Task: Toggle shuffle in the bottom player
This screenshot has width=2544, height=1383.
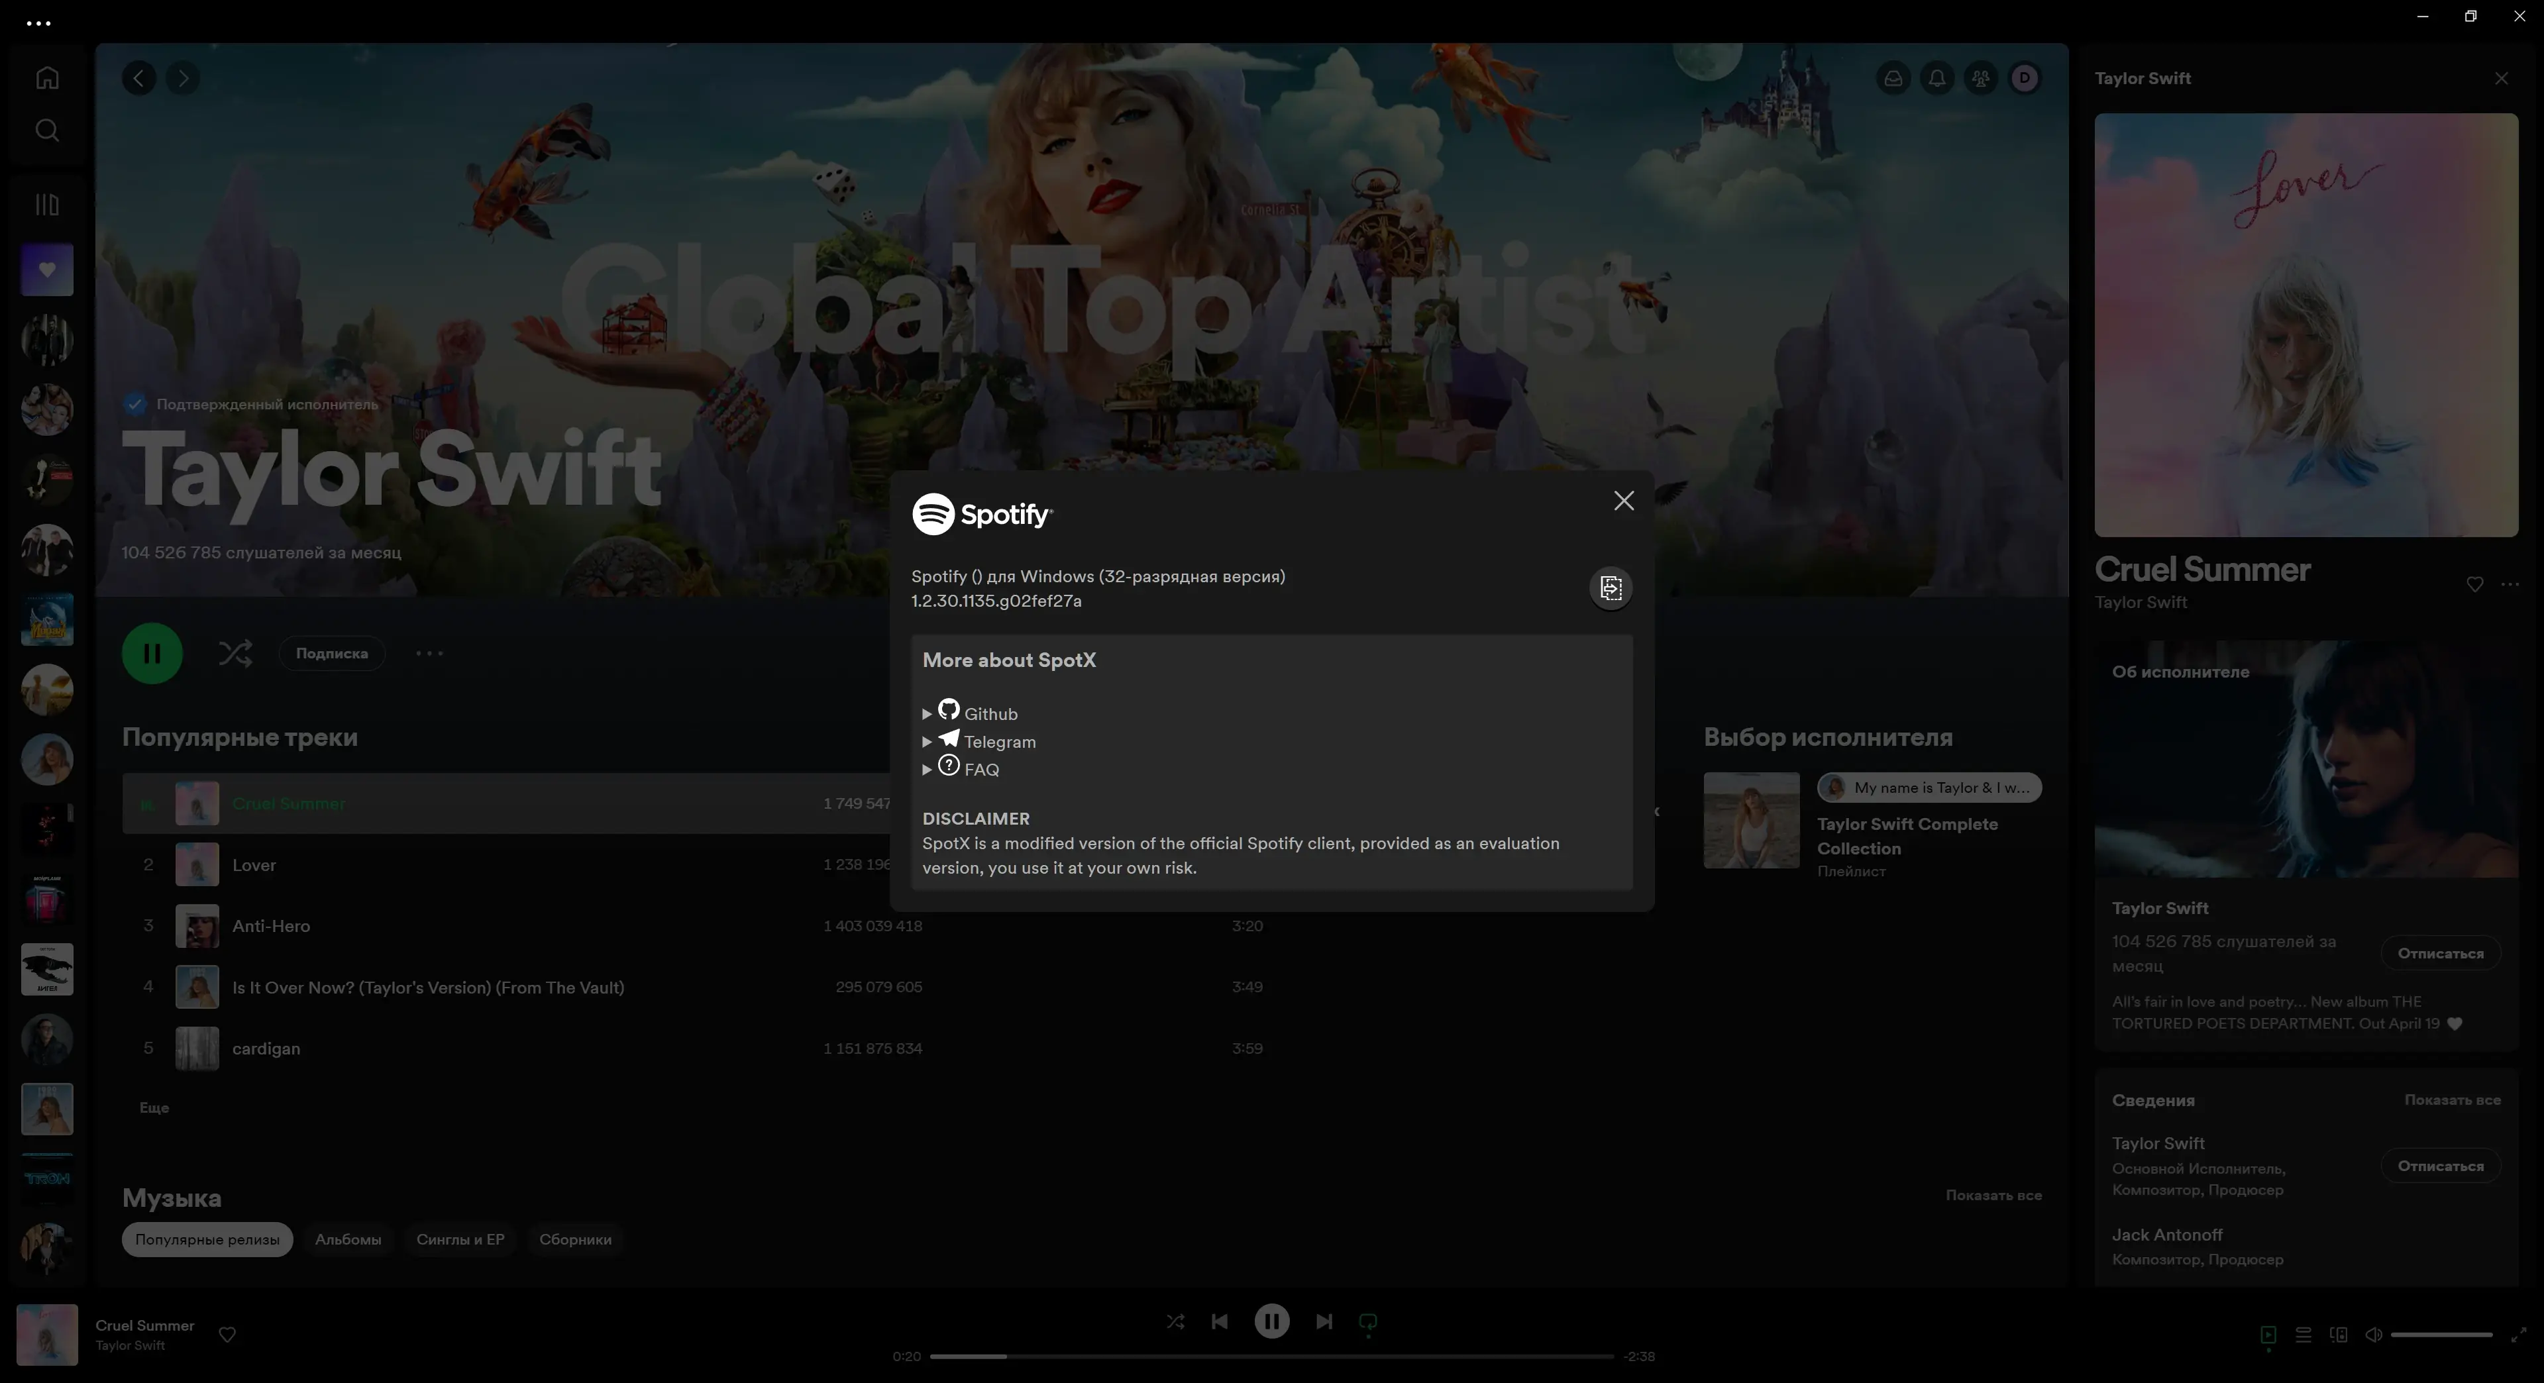Action: tap(1175, 1321)
